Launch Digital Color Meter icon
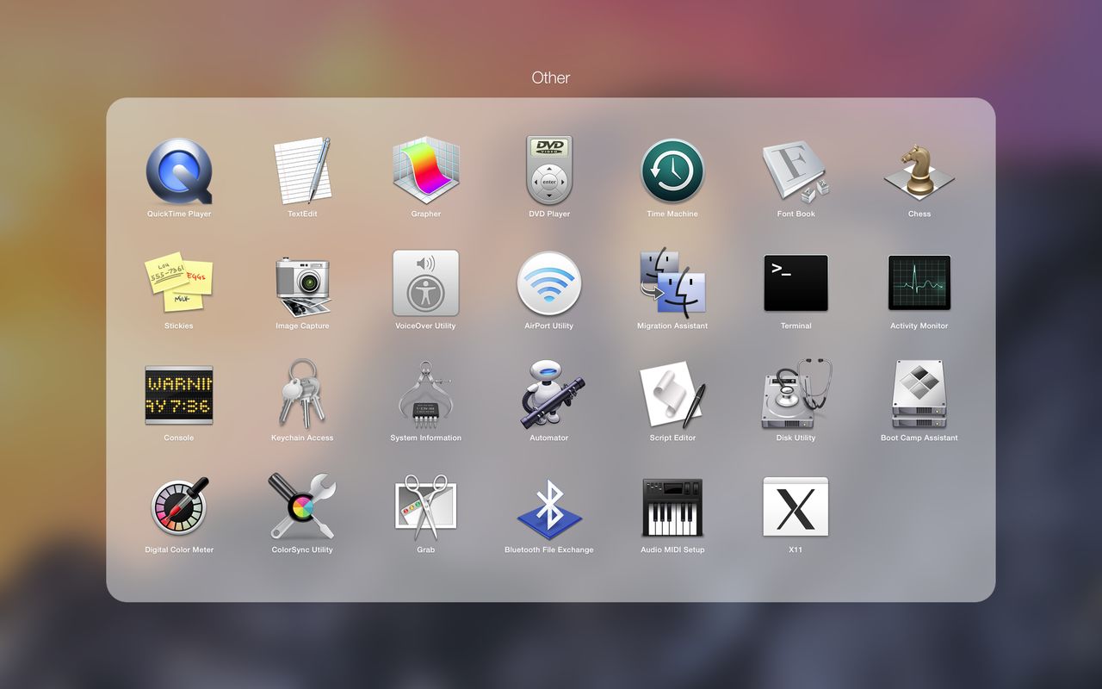The image size is (1102, 689). (179, 507)
